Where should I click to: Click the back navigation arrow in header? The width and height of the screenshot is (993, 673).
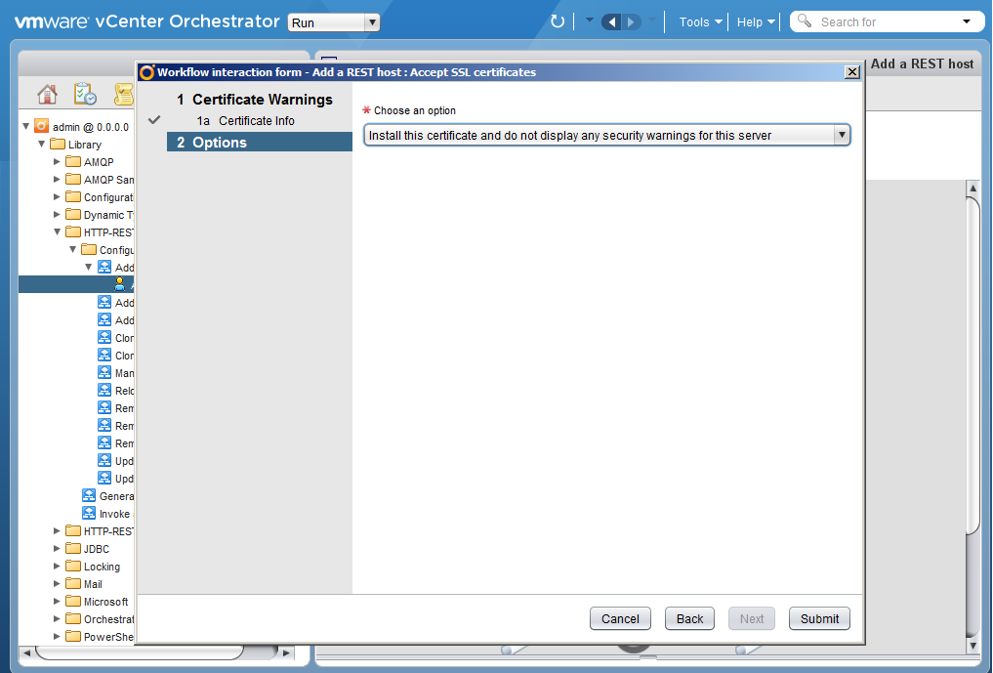[x=612, y=22]
